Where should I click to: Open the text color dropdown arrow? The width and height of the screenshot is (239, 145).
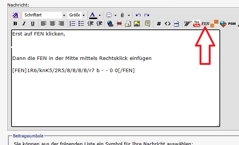pos(100,15)
